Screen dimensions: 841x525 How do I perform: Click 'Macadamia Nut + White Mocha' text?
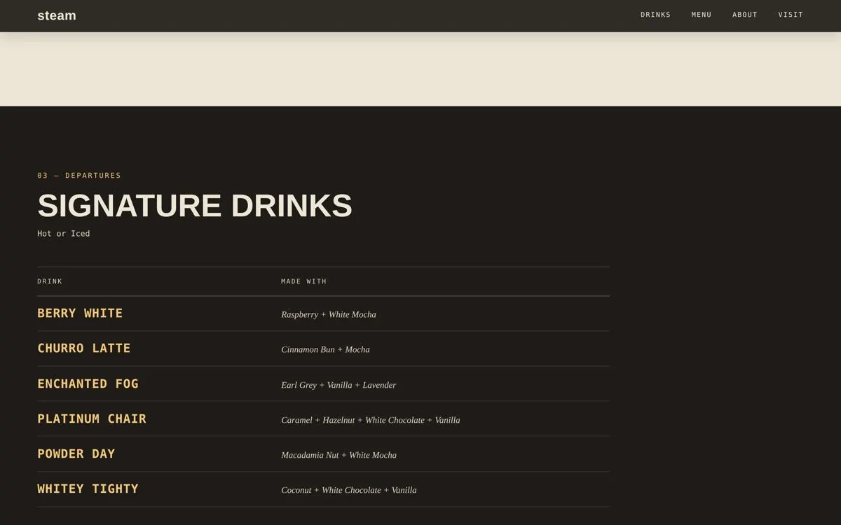click(x=339, y=455)
